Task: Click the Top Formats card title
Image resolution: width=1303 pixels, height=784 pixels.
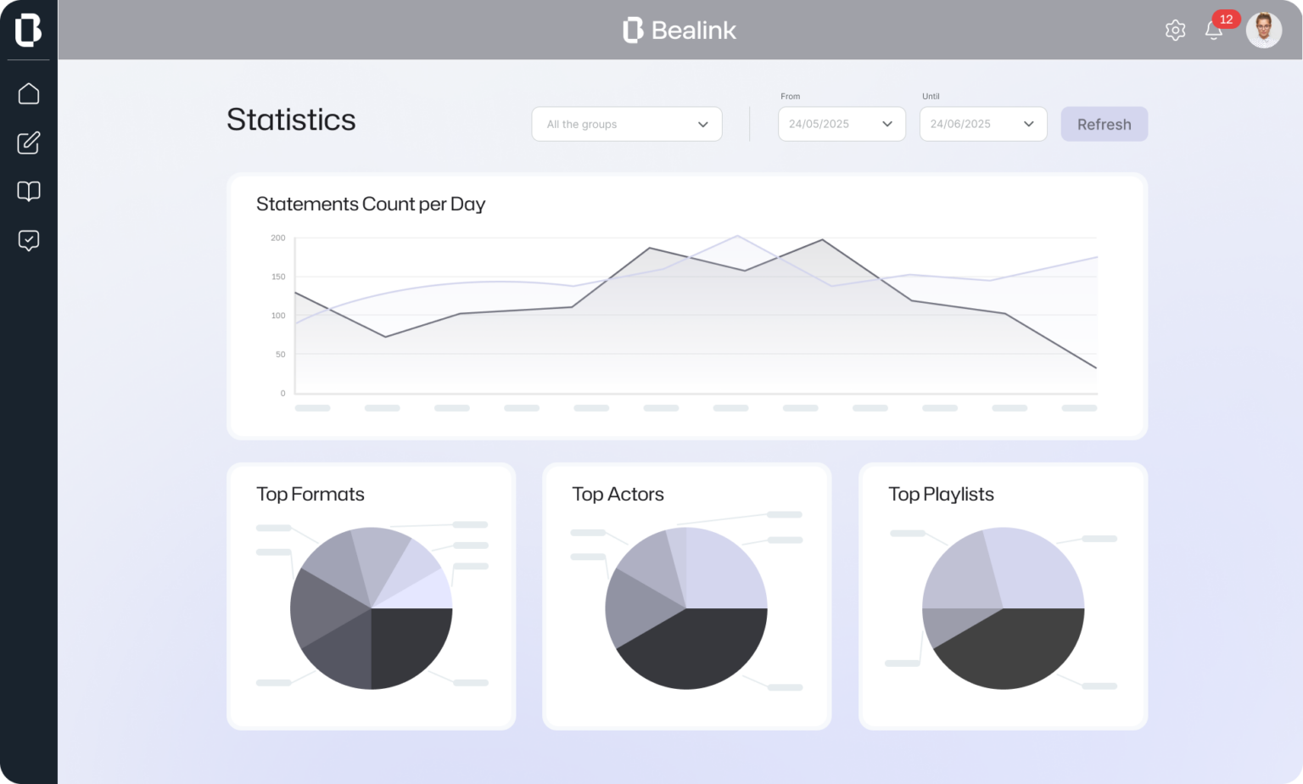Action: pos(310,494)
